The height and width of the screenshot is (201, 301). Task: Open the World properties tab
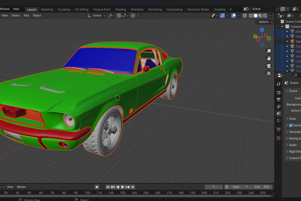[278, 121]
